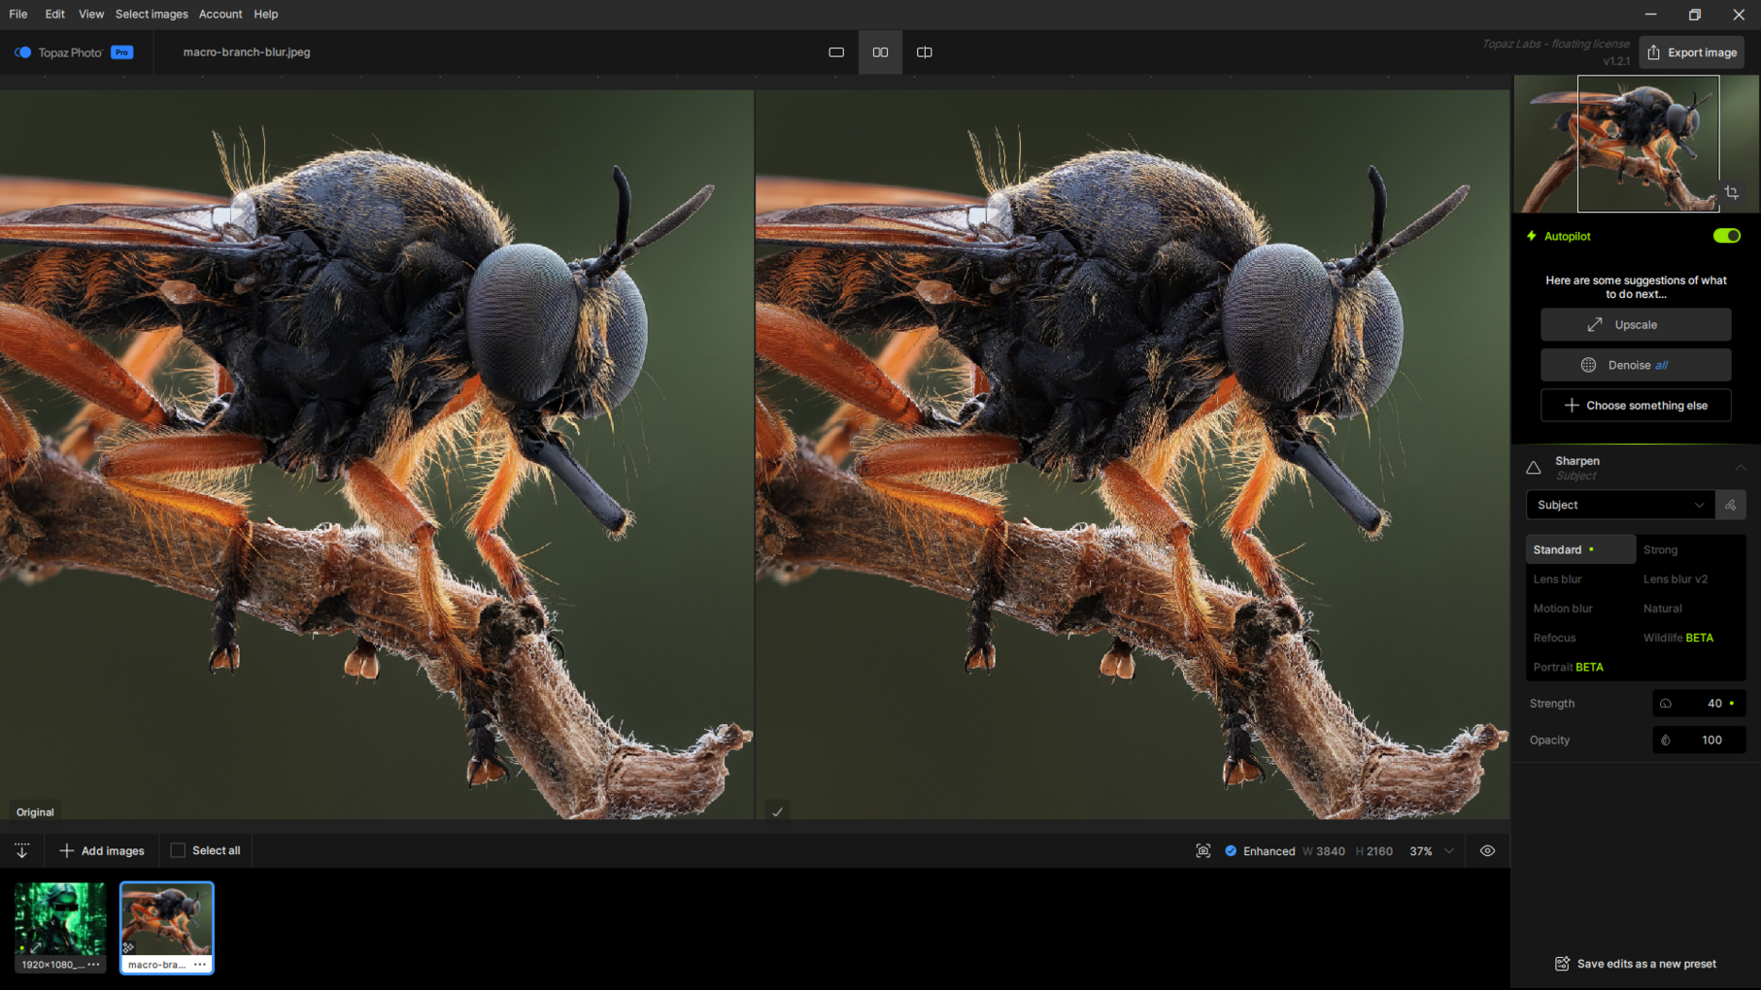Click the face recovery focus icon
1761x990 pixels.
coord(1202,850)
